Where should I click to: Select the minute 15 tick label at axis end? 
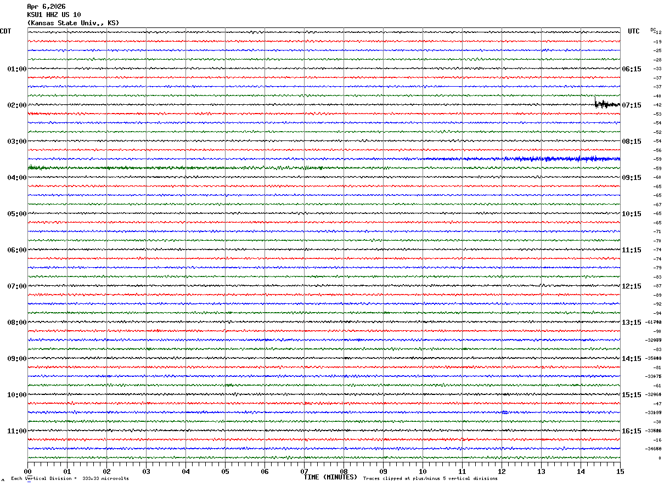click(x=620, y=471)
